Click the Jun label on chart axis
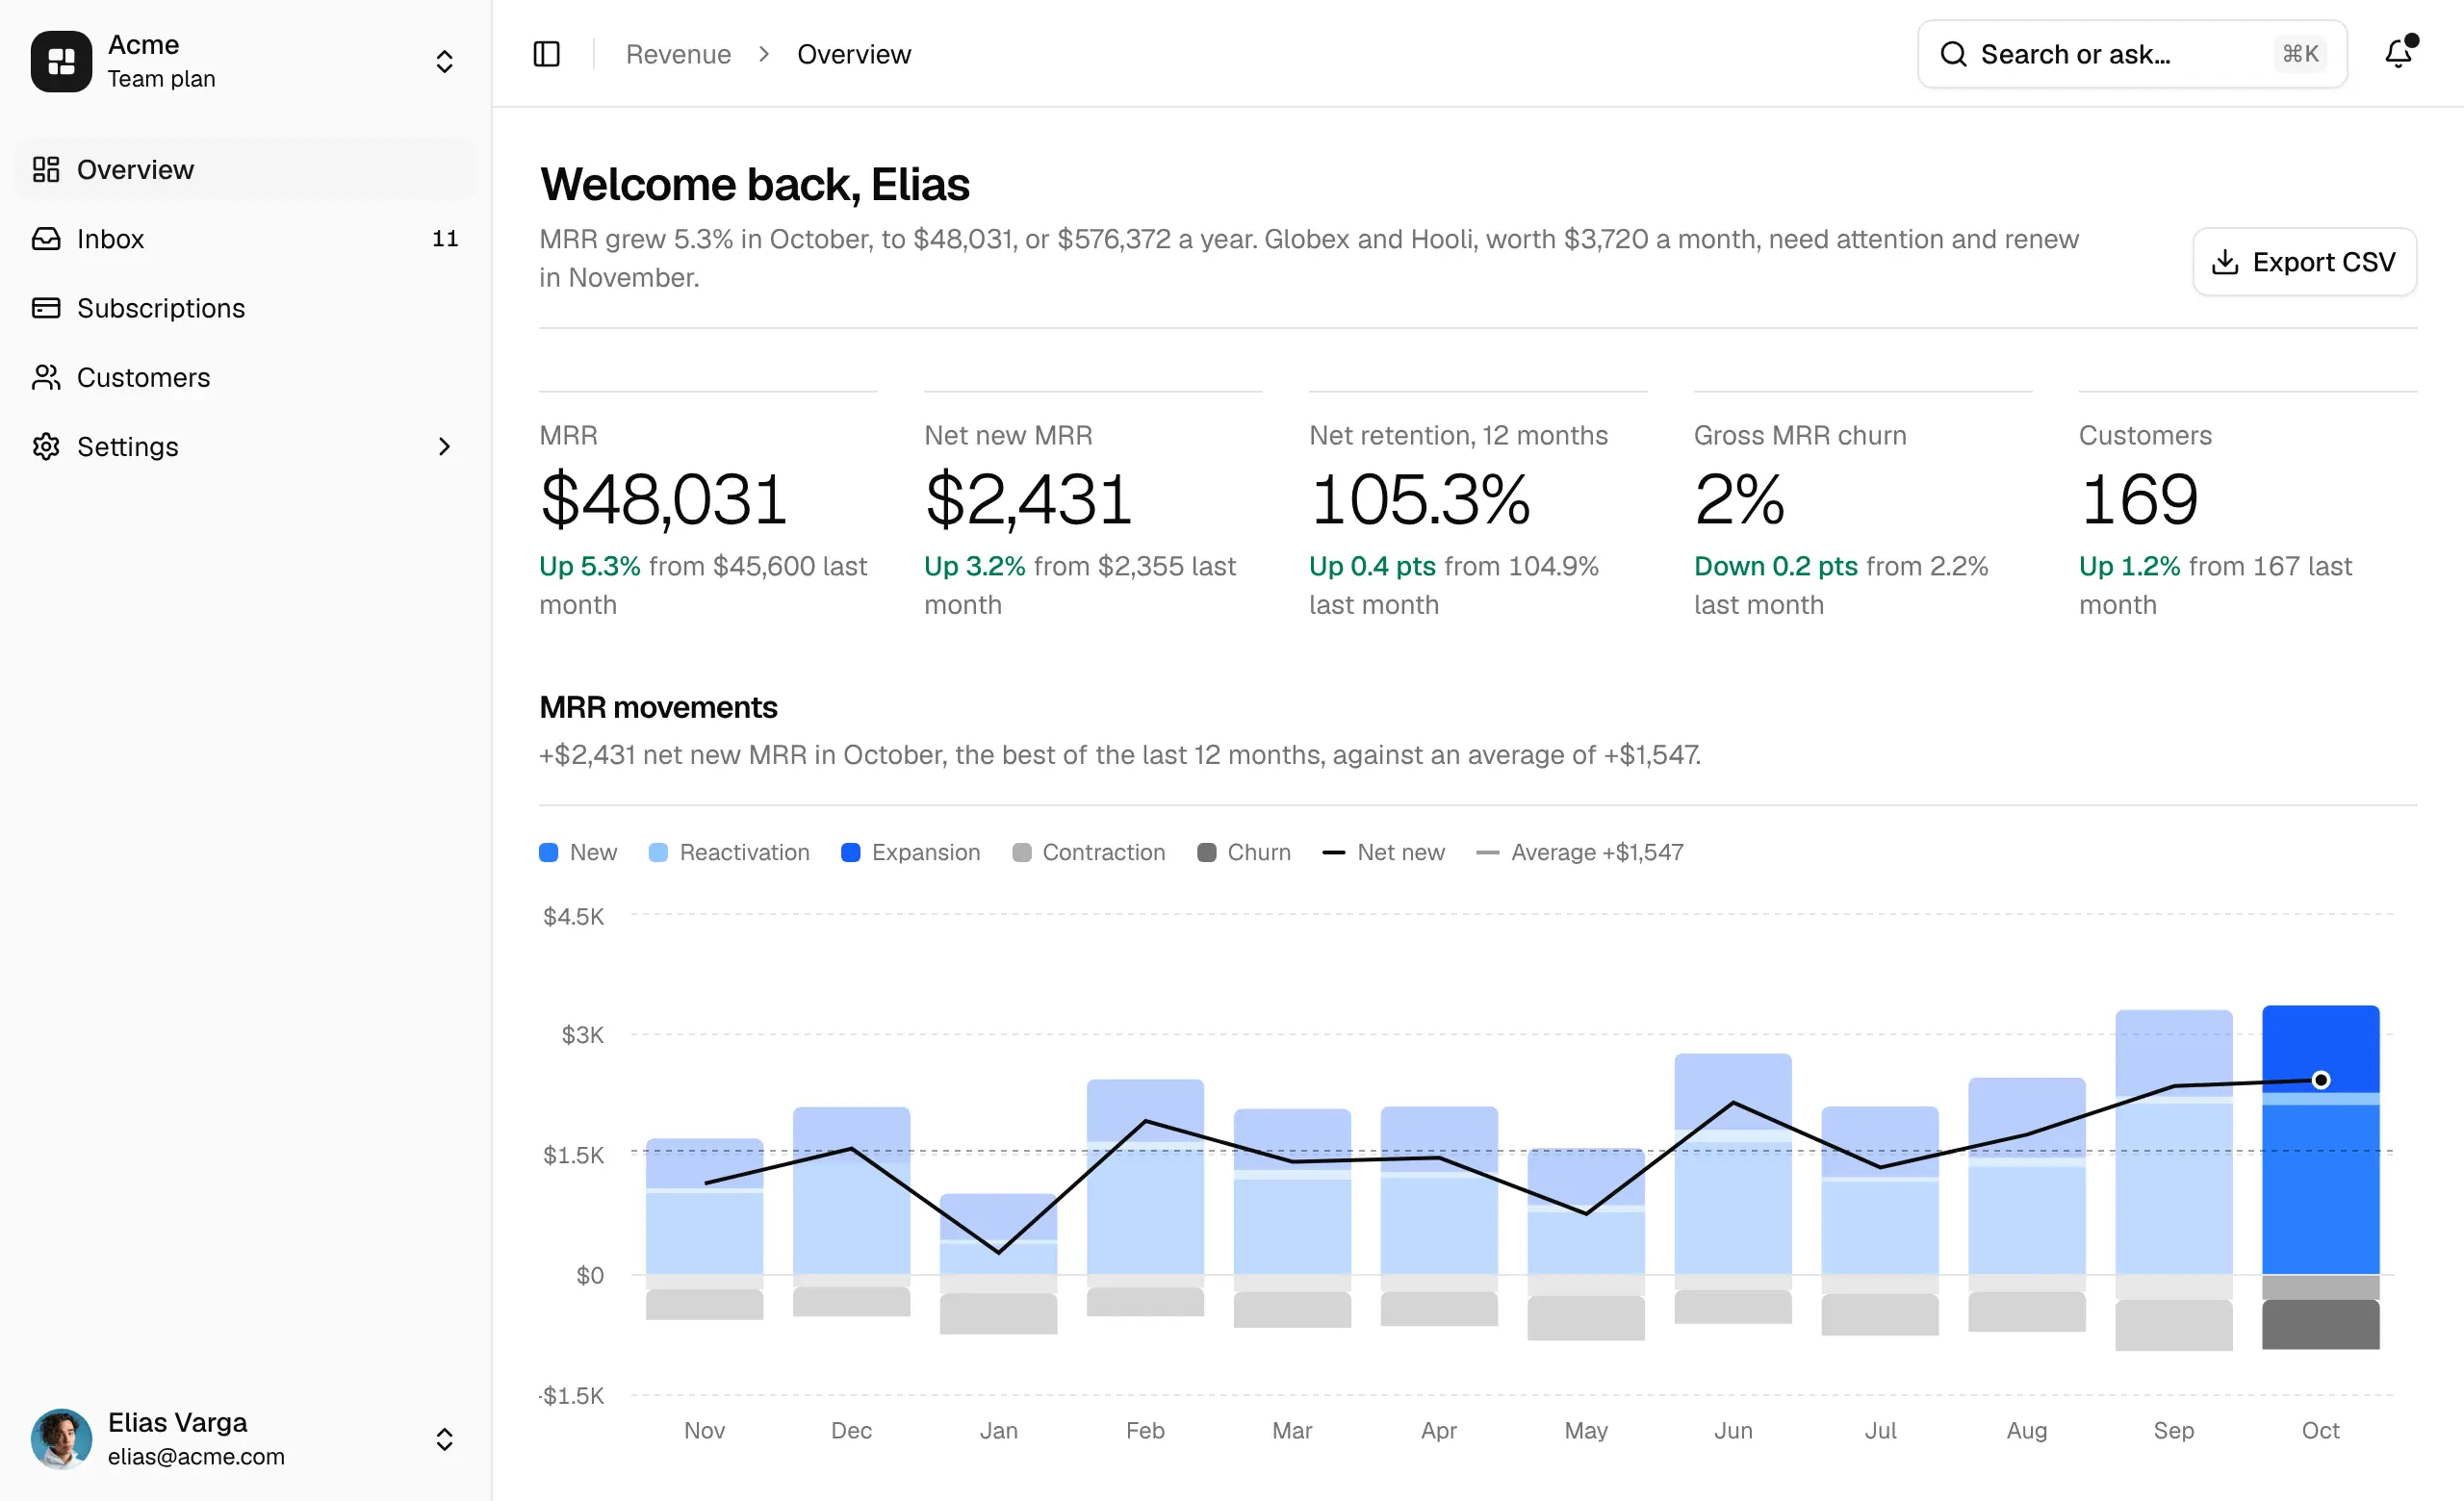Viewport: 2464px width, 1501px height. [1733, 1430]
